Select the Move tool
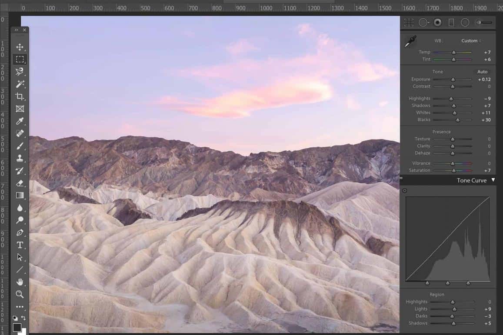 click(x=20, y=47)
